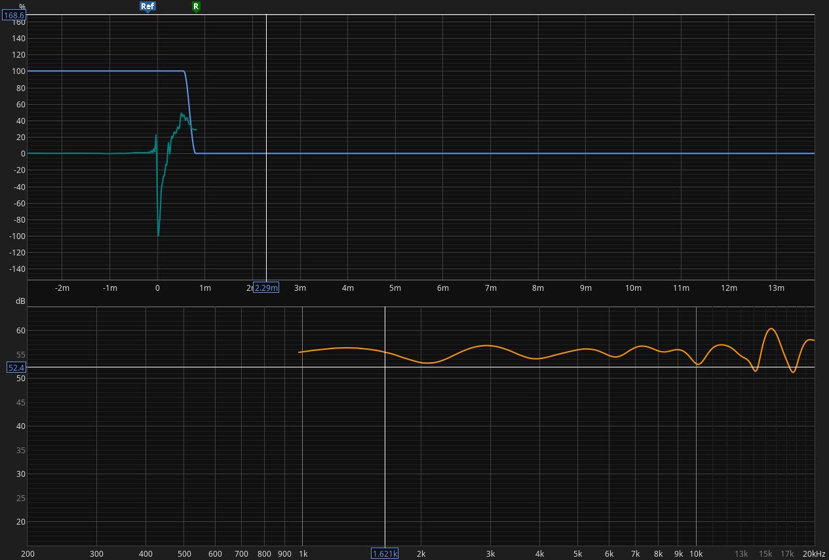Click the 100 percent axis label

[x=19, y=71]
